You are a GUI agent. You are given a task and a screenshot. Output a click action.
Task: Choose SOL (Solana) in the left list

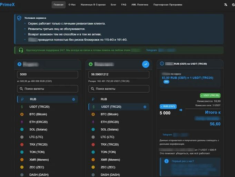(39, 130)
